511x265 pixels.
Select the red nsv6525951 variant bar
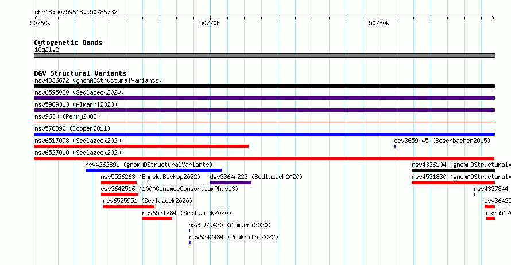pyautogui.click(x=129, y=206)
